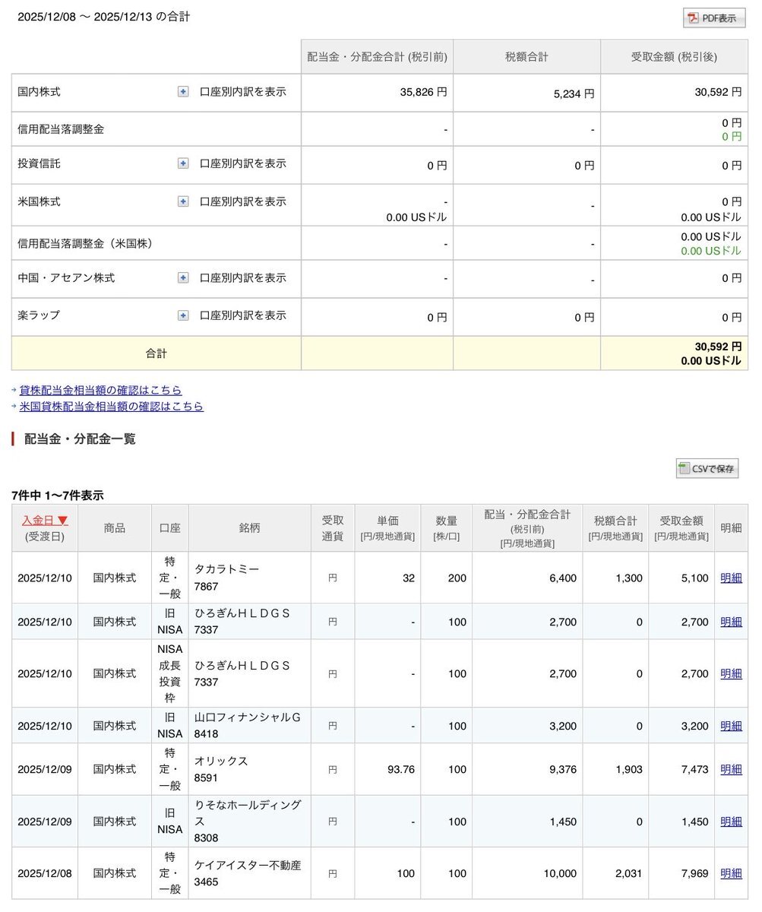Expand 国内株式 account breakdown plus icon
Screen dimensions: 762x912
183,92
